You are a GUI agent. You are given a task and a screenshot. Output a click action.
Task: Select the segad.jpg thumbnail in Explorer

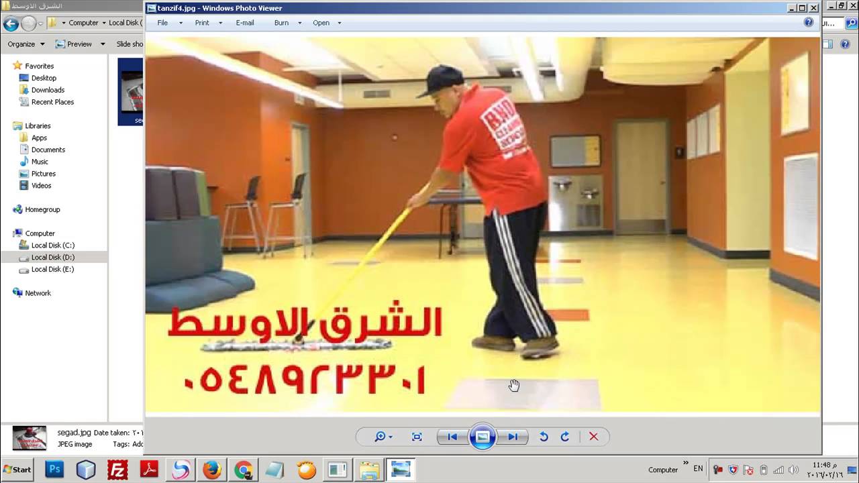pyautogui.click(x=132, y=91)
